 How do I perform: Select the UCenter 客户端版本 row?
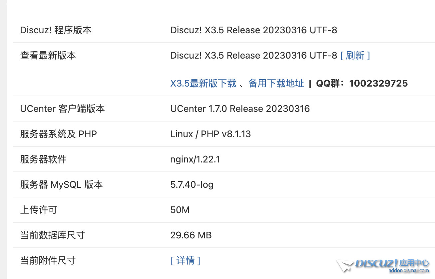click(x=62, y=109)
